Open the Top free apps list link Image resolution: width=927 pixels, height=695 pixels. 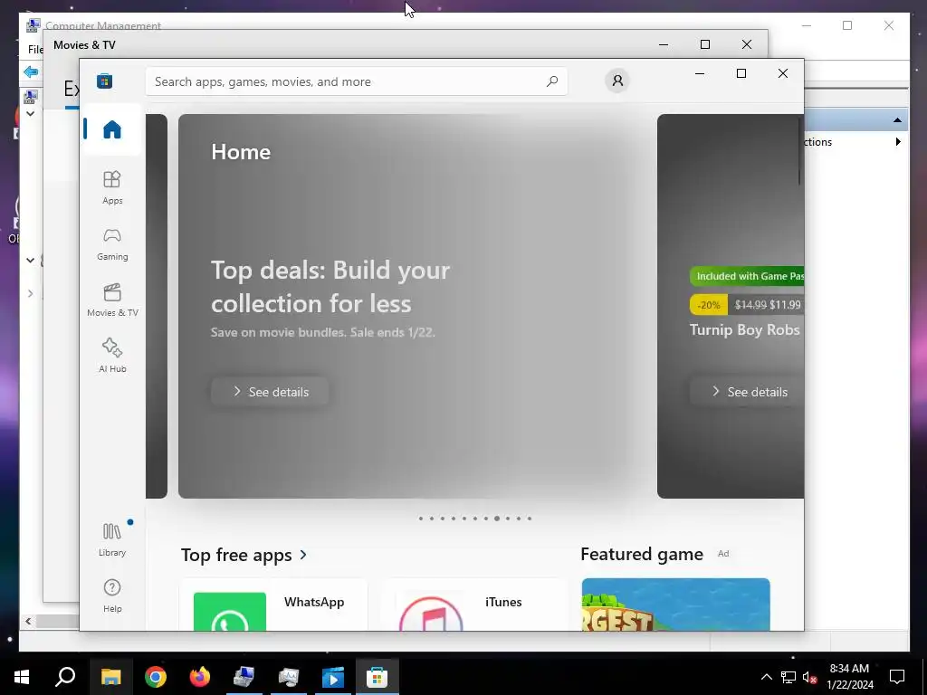pos(244,555)
